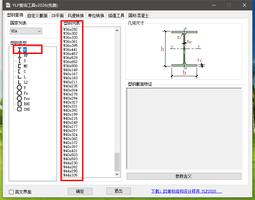Viewport: 255px width, 200px height.
Task: Open the YLP2020 download link
Action: coord(186,191)
